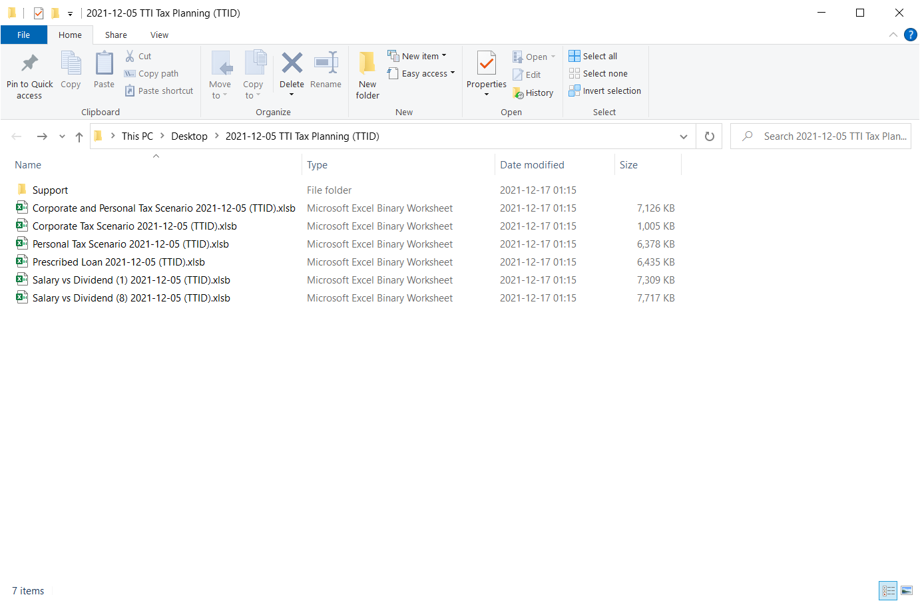This screenshot has width=920, height=601.
Task: Collapse the ribbon with the chevron
Action: click(893, 35)
